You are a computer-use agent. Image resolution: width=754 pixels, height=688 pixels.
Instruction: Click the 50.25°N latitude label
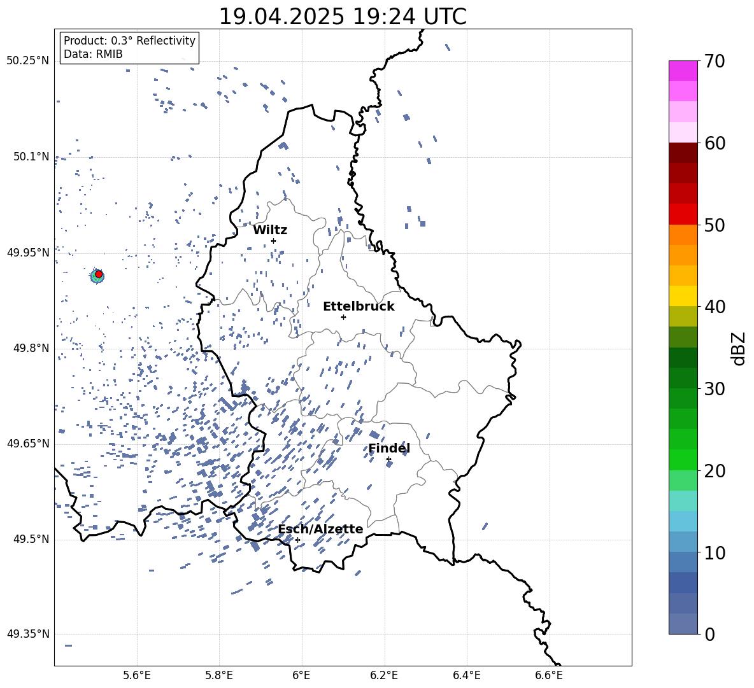tap(28, 61)
